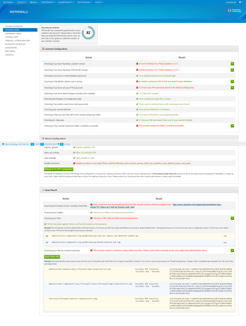
Task: Open the Componenti menu
Action: [x=66, y=2]
